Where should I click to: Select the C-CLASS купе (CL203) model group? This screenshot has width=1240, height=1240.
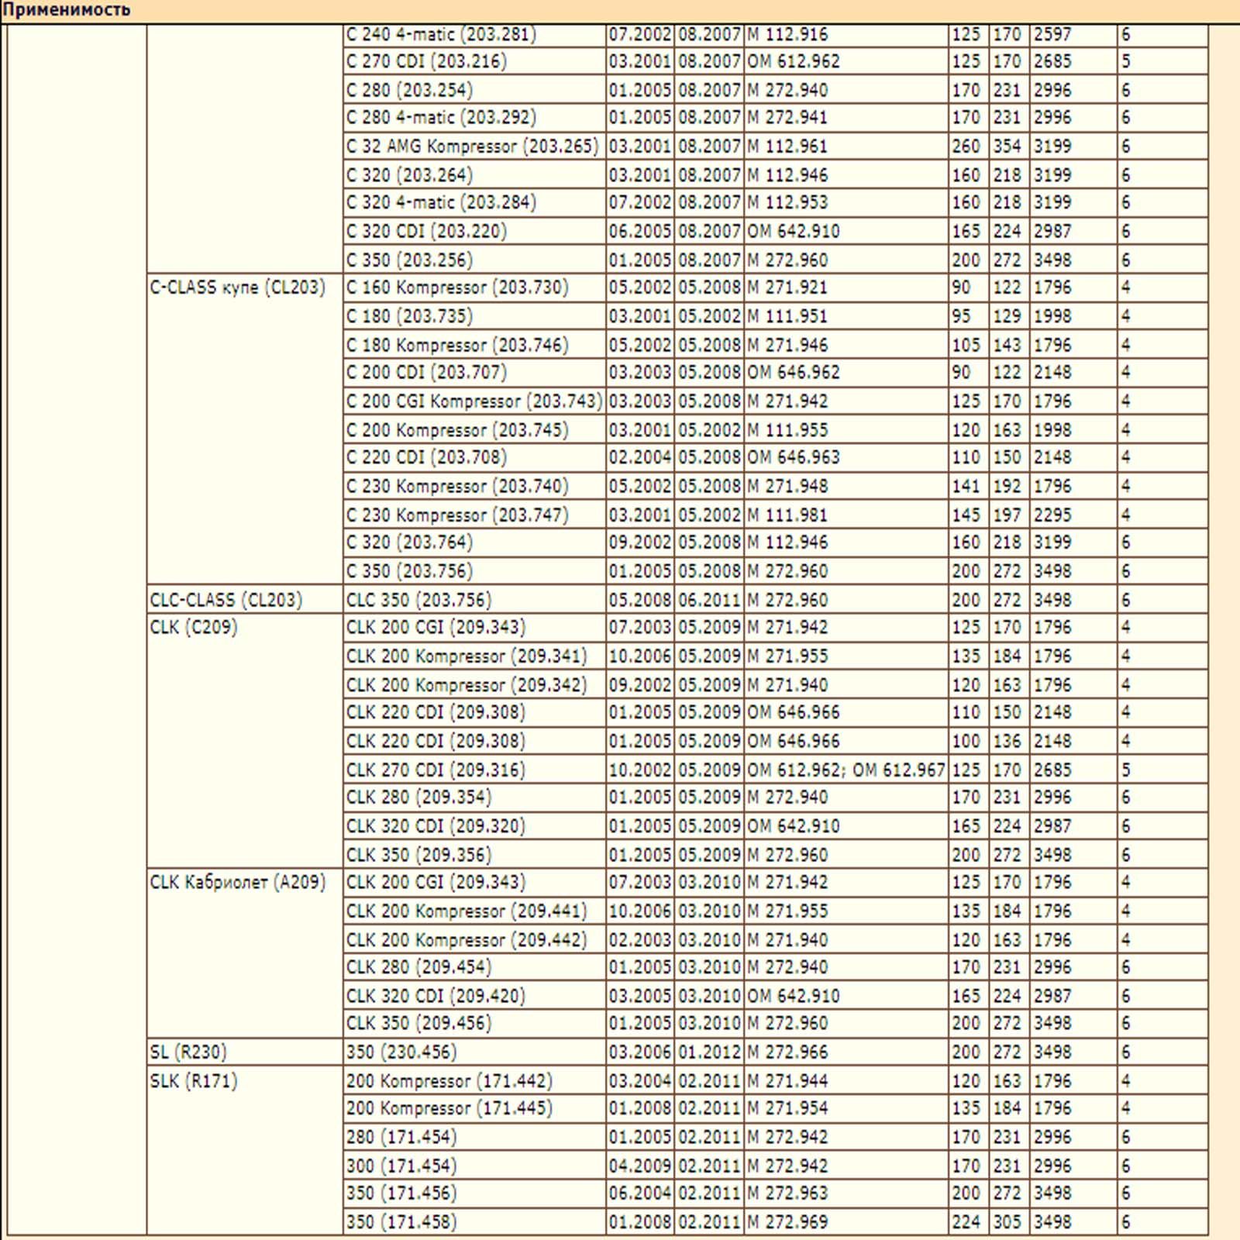[x=237, y=288]
